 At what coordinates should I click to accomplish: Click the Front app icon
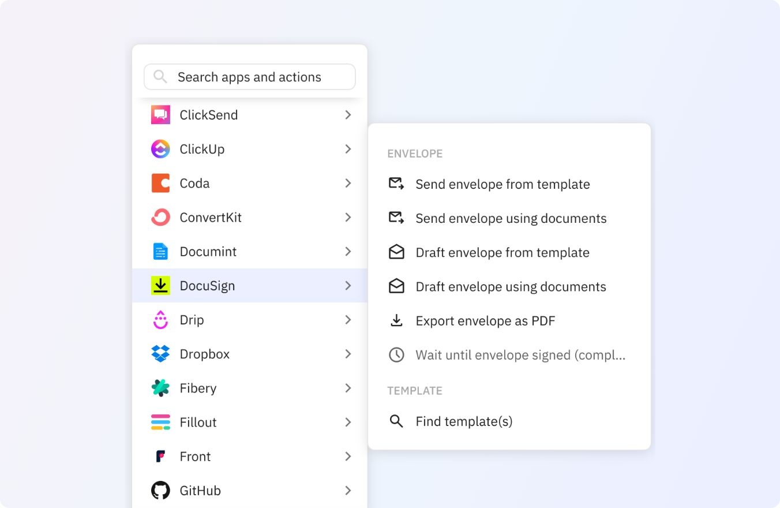point(160,456)
